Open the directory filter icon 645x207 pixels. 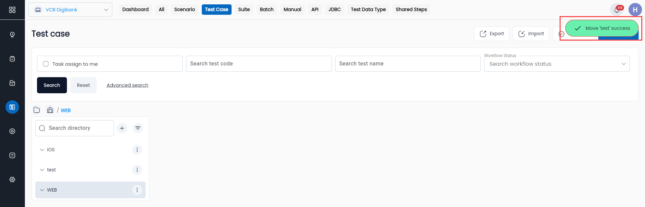(138, 128)
